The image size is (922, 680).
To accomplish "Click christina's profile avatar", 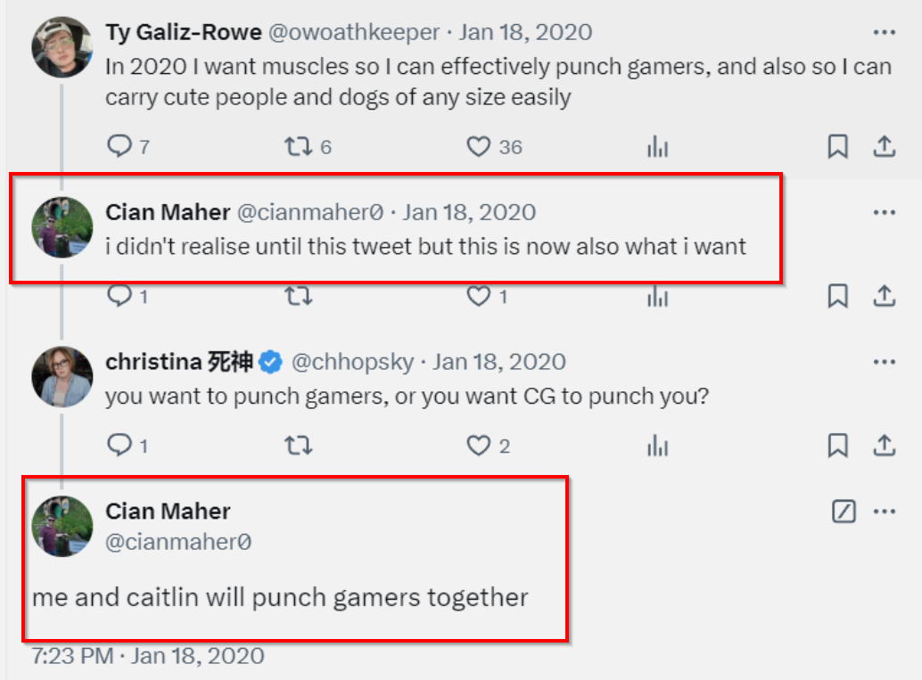I will tap(62, 376).
